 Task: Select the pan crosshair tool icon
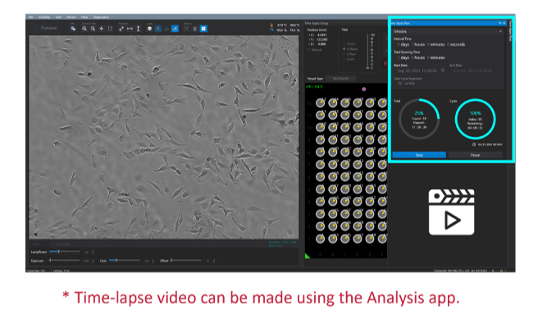click(102, 29)
